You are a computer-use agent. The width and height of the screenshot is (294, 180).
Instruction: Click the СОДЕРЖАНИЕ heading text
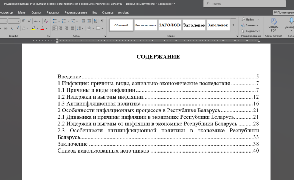(158, 57)
